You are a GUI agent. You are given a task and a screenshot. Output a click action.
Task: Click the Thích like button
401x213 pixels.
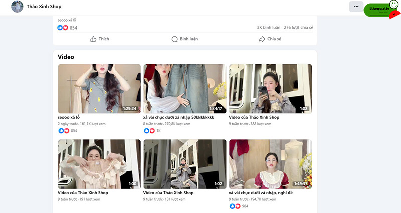tap(100, 39)
